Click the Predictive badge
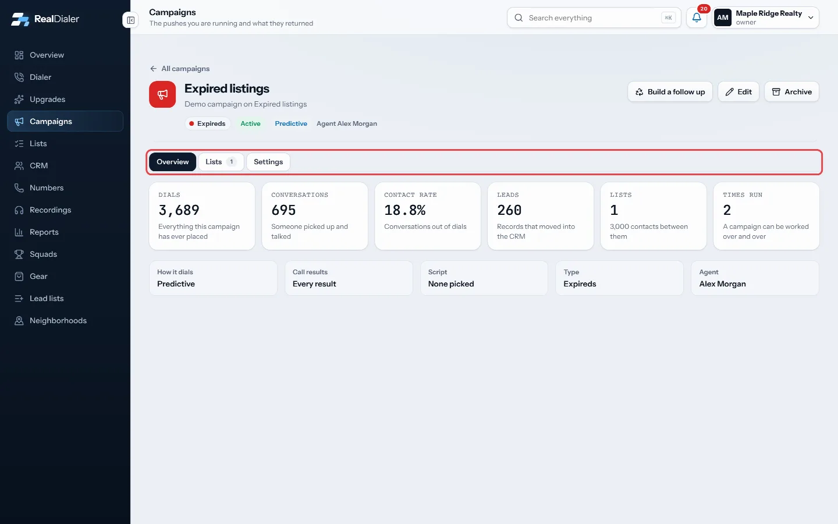Viewport: 838px width, 524px height. click(291, 123)
